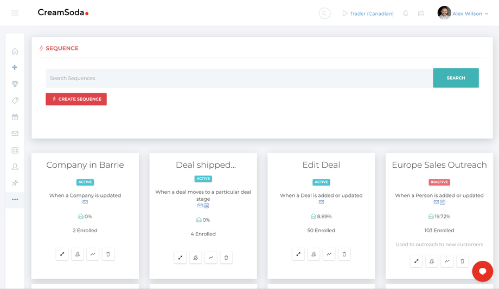This screenshot has height=289, width=499.
Task: Open the calendar icon in sidebar
Action: pyautogui.click(x=15, y=150)
